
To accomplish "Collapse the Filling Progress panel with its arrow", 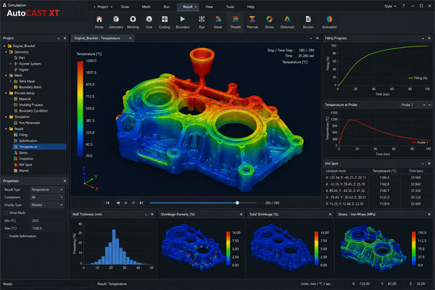I will 423,38.
